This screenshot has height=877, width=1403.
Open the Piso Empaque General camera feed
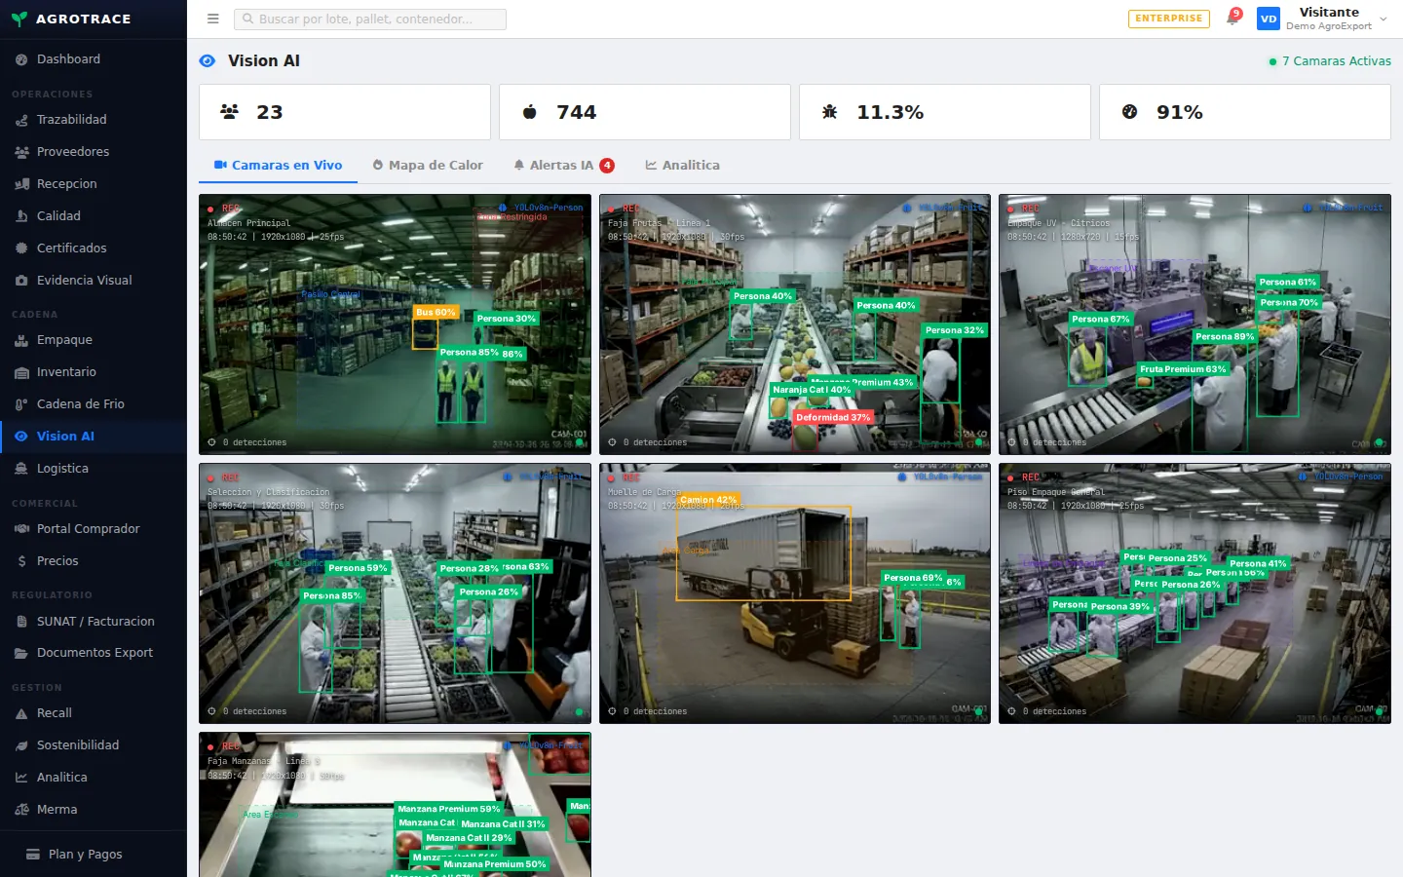pos(1194,593)
